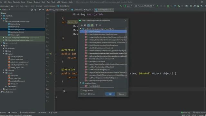
Task: Open the Project Structure icon in toolbar
Action: 186,6
